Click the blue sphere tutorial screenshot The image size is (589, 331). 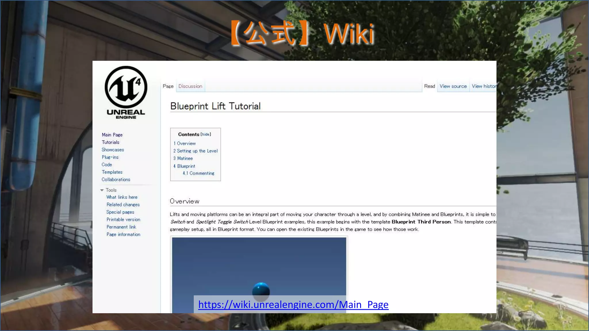(x=259, y=275)
